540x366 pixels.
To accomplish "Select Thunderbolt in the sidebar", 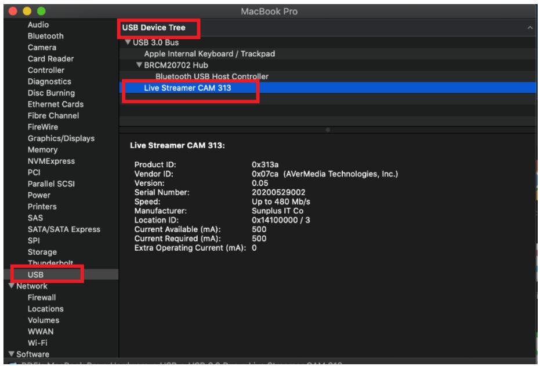I will click(50, 263).
